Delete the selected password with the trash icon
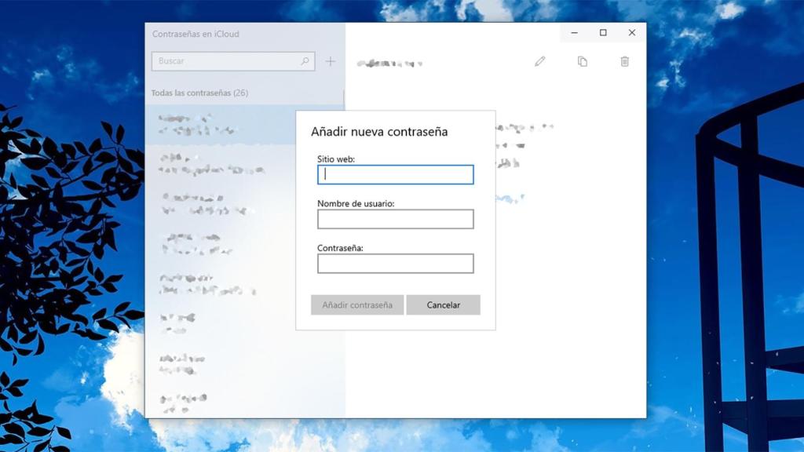Viewport: 804px width, 452px height. pos(625,60)
